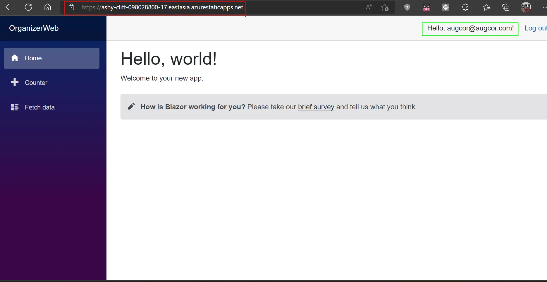View site info via the lock icon
Viewport: 547px width, 282px height.
(71, 7)
